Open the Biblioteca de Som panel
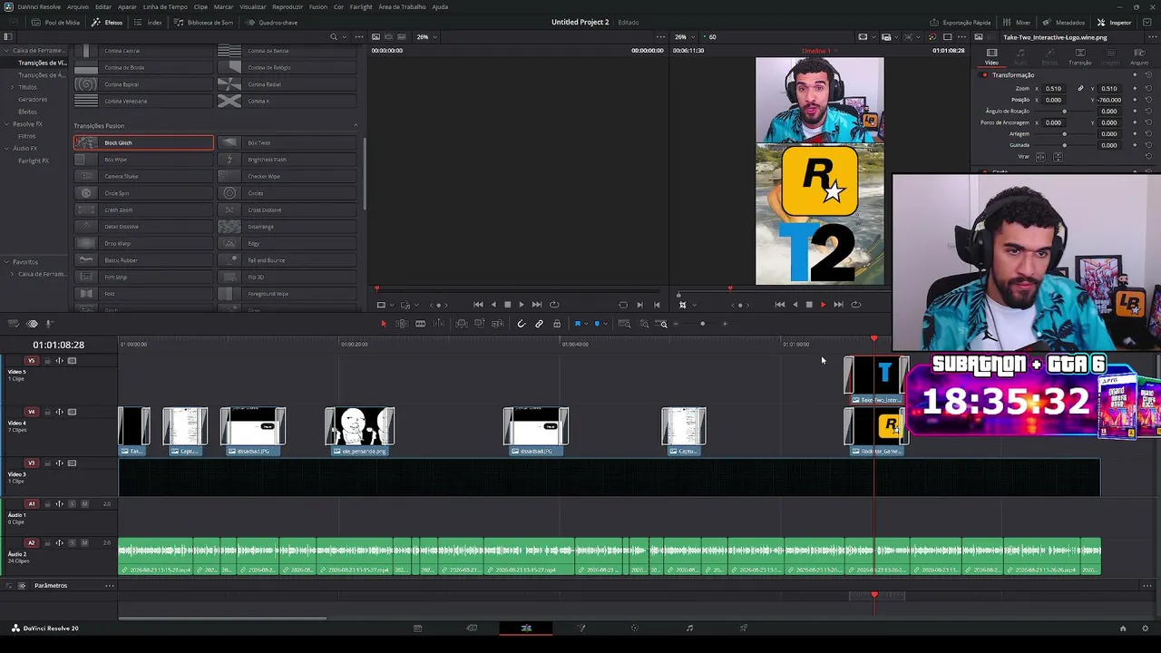 point(201,23)
